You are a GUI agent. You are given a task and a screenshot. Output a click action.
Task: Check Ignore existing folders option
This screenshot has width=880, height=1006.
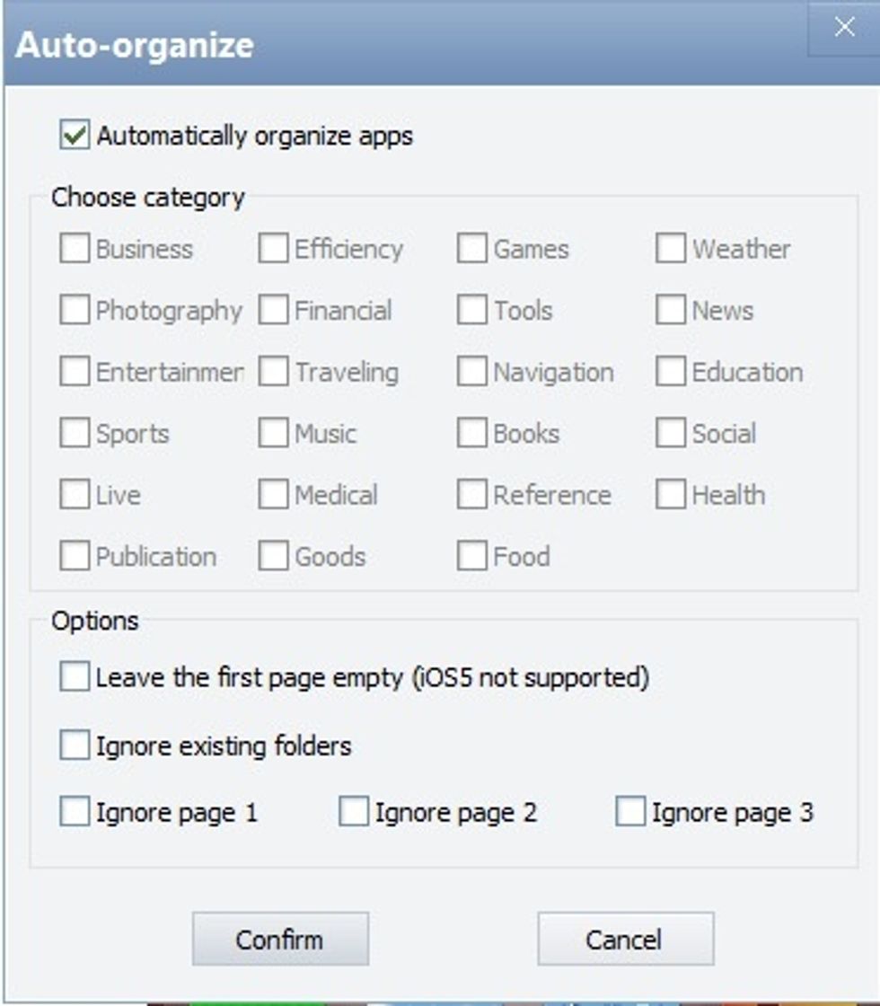tap(75, 746)
